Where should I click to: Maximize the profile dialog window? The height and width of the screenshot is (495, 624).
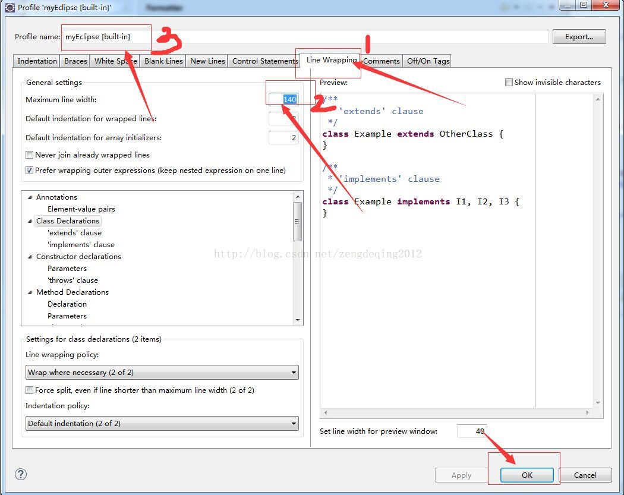pos(584,5)
